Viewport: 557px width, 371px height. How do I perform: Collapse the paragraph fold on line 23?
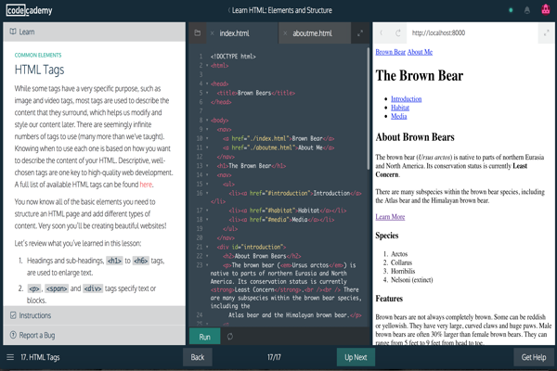click(207, 265)
